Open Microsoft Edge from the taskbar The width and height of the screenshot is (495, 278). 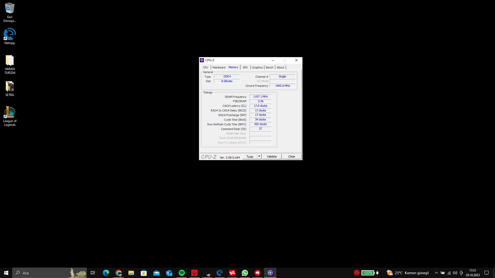(x=106, y=273)
